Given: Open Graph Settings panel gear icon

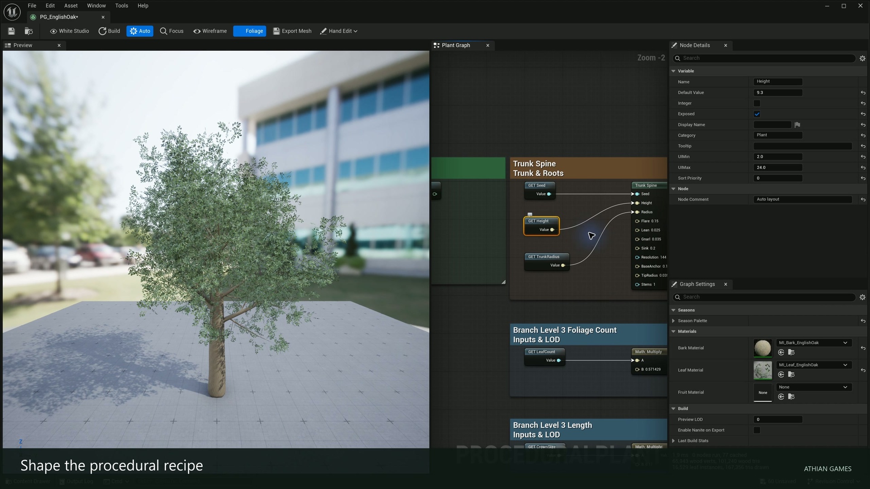Looking at the screenshot, I should coord(862,297).
